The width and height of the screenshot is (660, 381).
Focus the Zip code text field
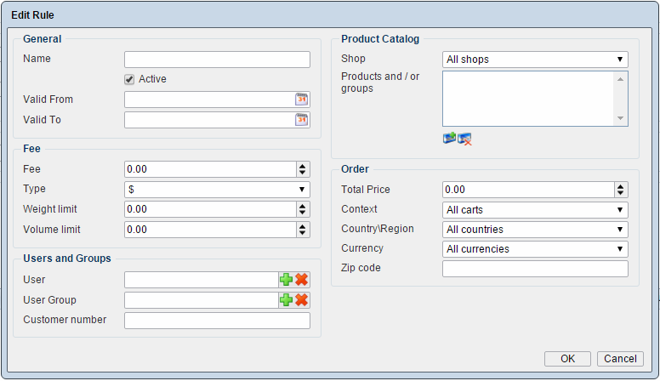point(535,269)
